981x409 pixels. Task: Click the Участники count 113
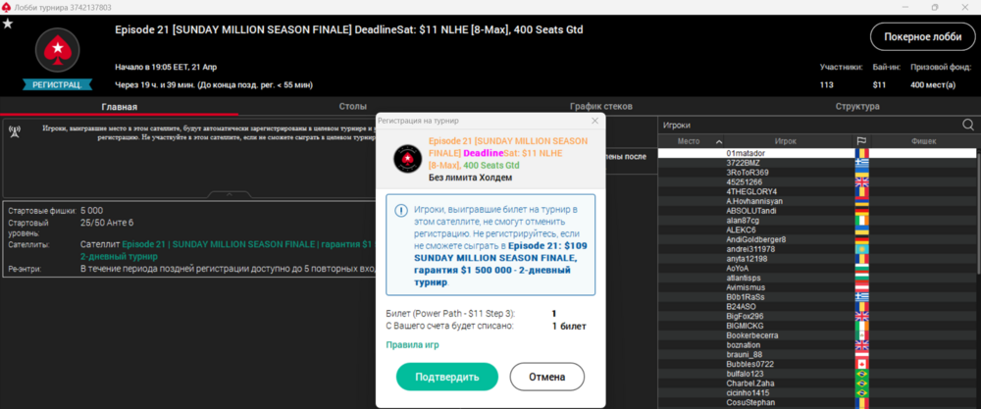[x=826, y=85]
